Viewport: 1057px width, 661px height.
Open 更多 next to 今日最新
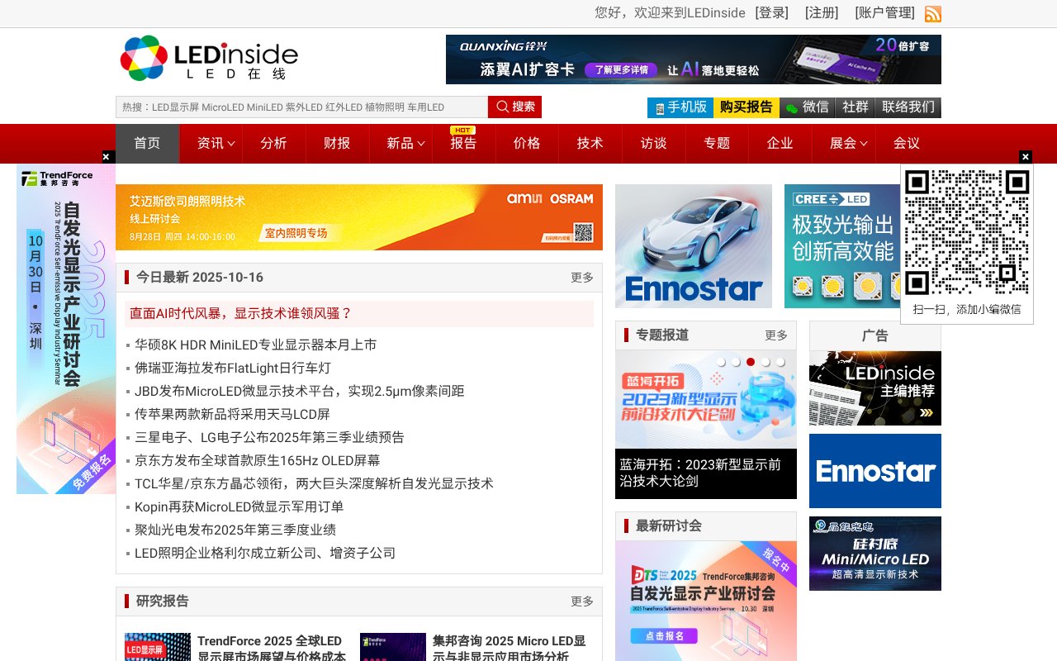[x=581, y=278]
